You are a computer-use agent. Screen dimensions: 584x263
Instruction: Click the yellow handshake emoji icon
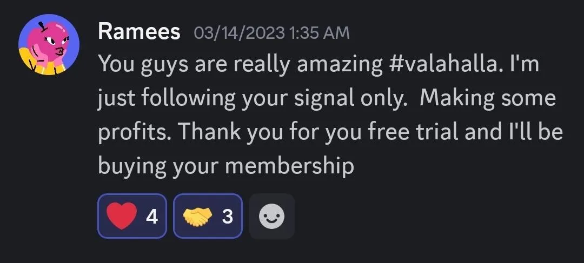[198, 217]
